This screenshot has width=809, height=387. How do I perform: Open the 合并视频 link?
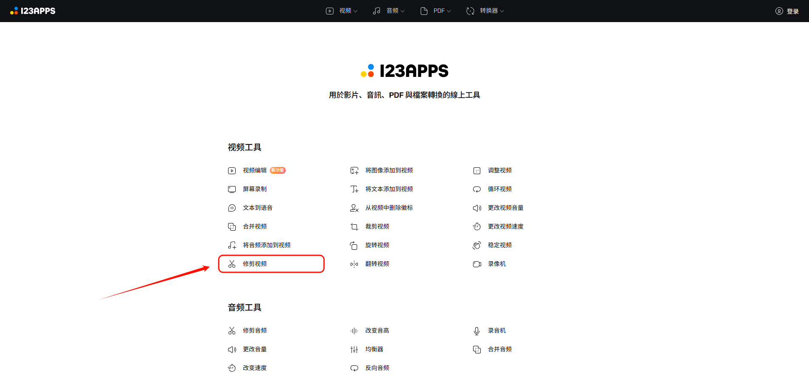tap(255, 226)
